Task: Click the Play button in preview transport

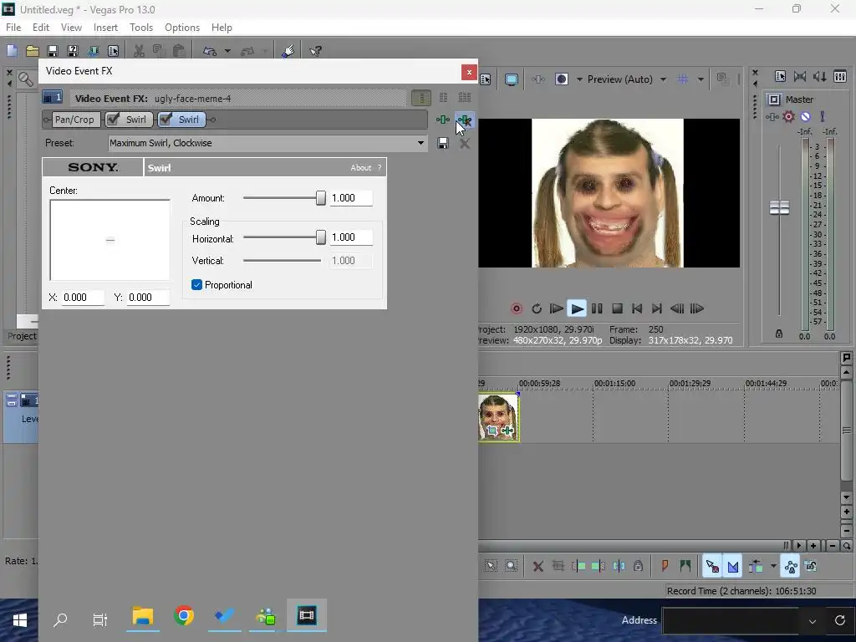Action: (577, 308)
